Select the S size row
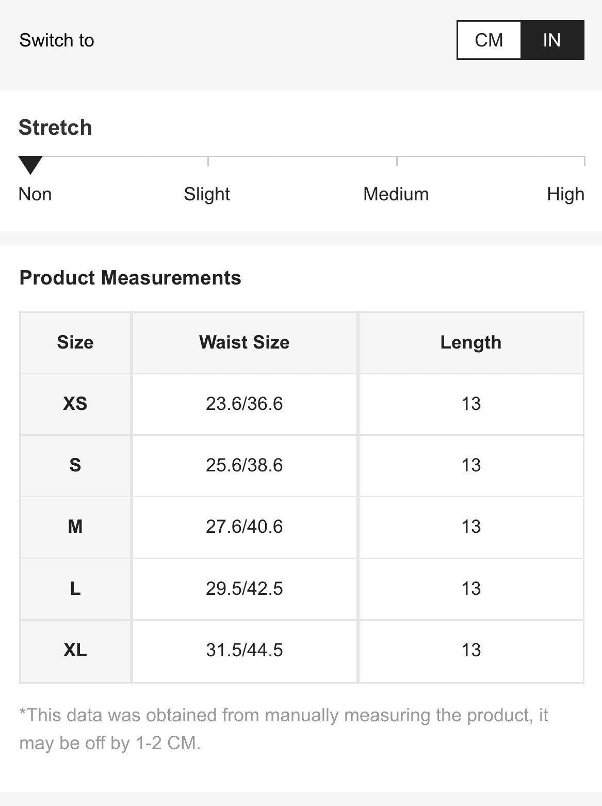Viewport: 602px width, 806px height. point(302,465)
